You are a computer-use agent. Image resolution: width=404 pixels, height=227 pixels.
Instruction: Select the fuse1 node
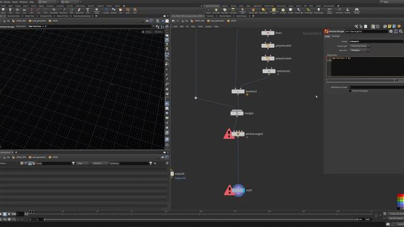click(x=268, y=33)
